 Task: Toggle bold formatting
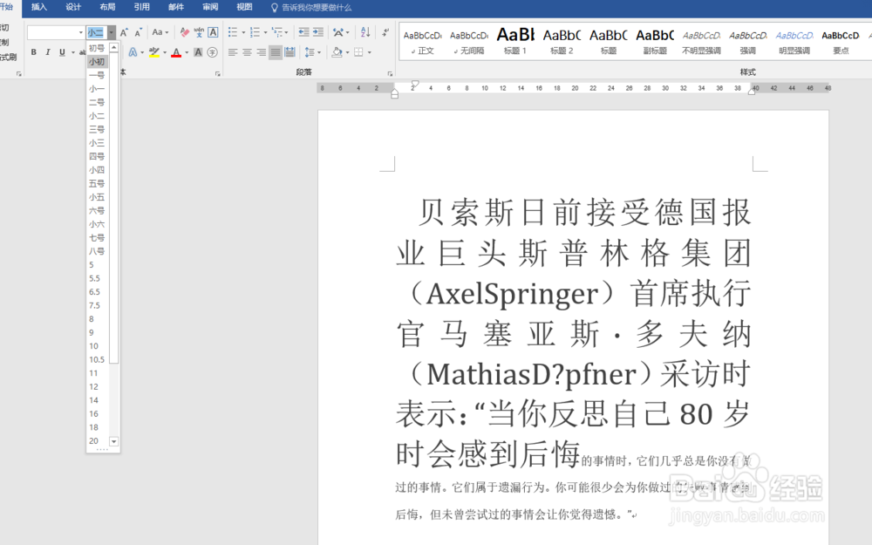point(33,52)
